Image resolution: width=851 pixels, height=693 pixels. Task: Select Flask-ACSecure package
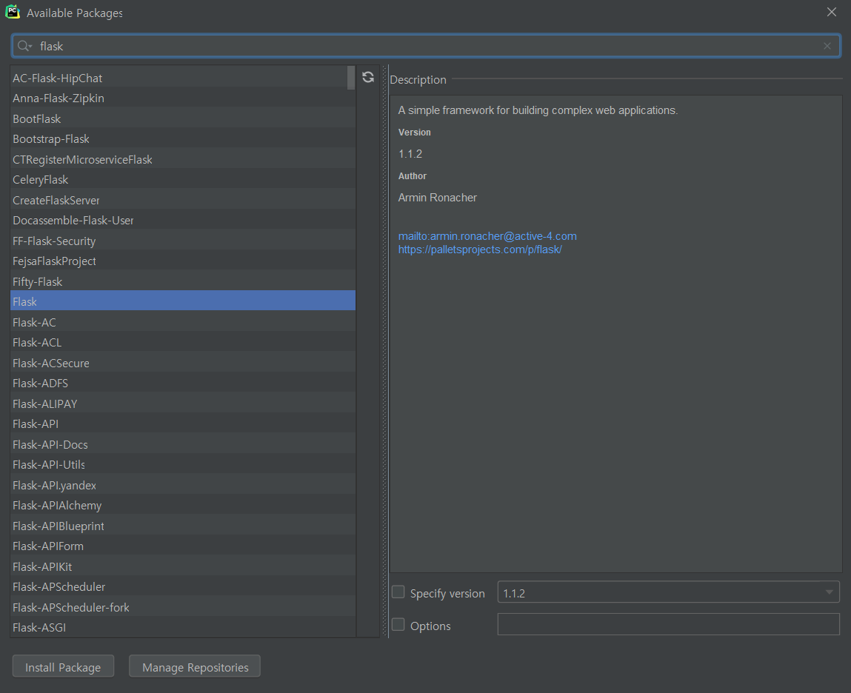(183, 363)
